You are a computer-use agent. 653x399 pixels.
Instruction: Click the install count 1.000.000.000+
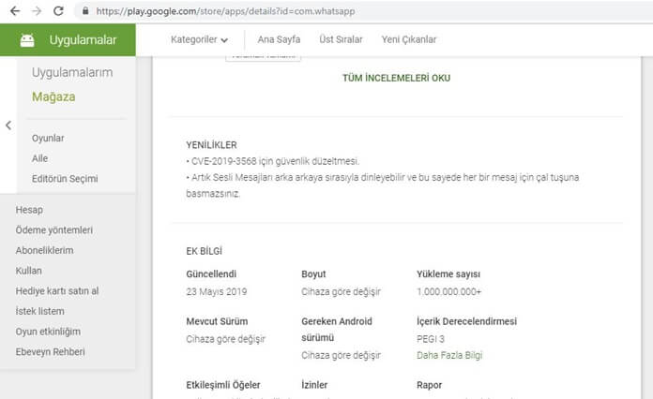click(448, 292)
